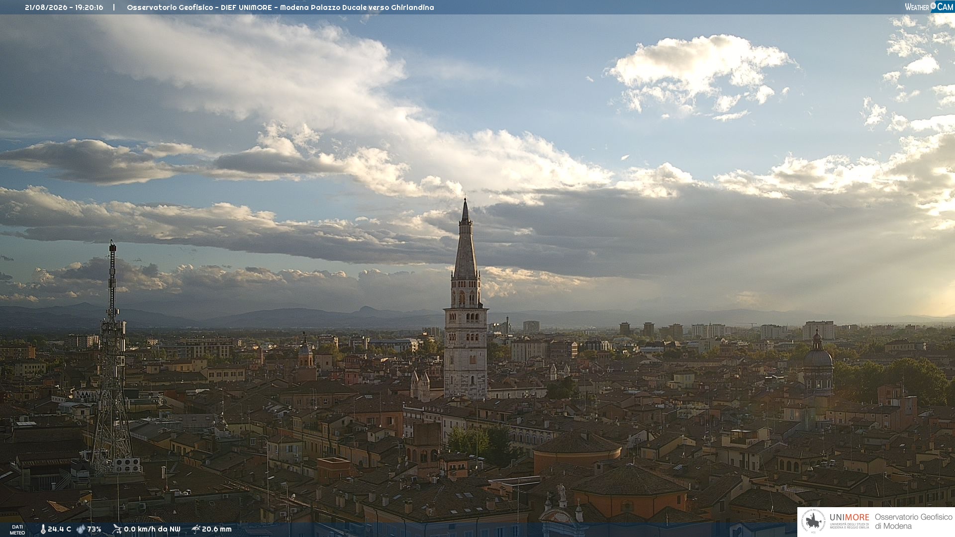Click the Modena Palazzo Ducale verso Ghirlandina caption

click(357, 7)
